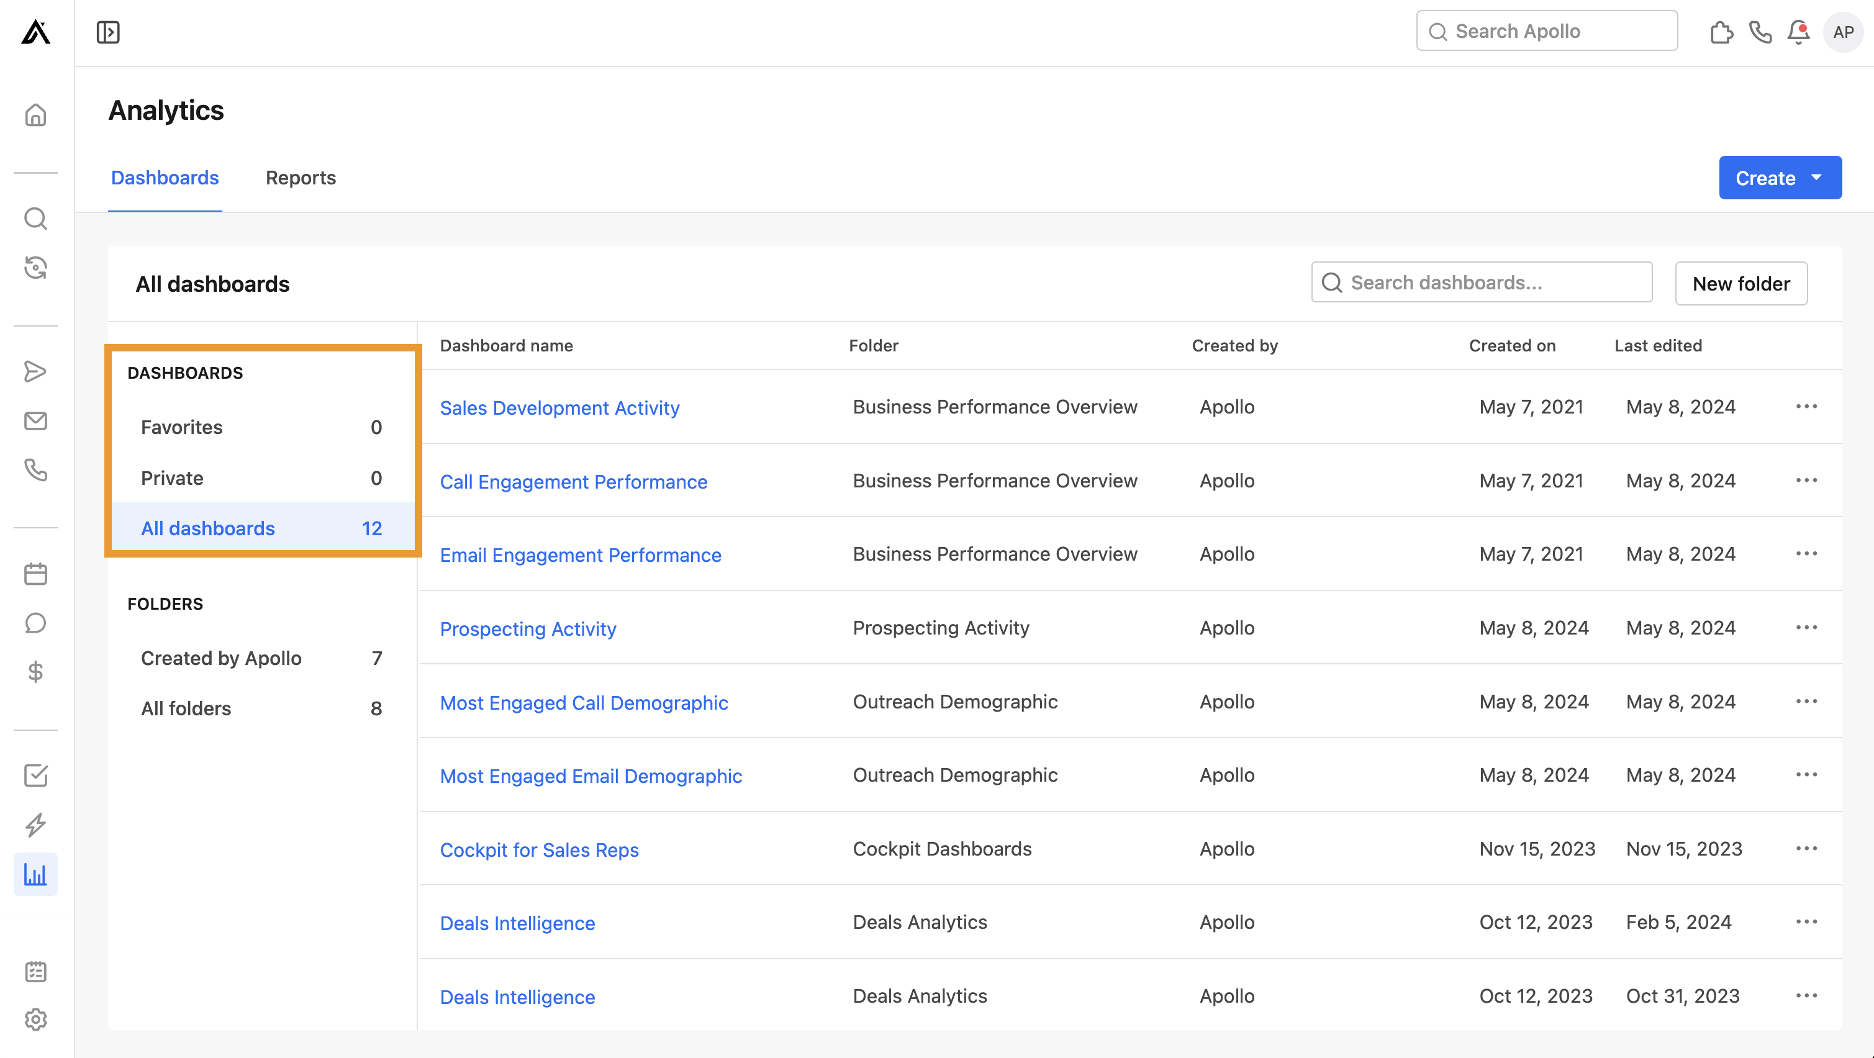Collapse the sidebar with the panel toggle icon
Screen dimensions: 1874x1058
(107, 32)
